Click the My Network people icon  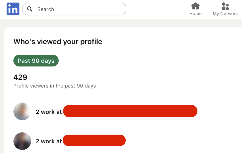pyautogui.click(x=225, y=6)
